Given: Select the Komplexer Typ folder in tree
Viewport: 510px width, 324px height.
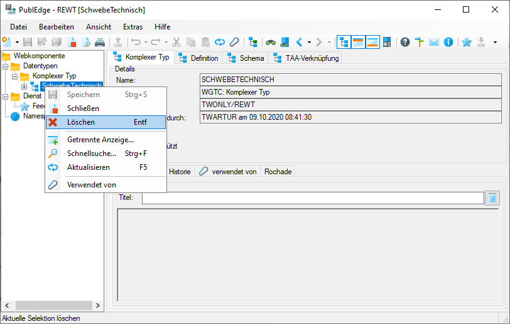Looking at the screenshot, I should tap(54, 76).
